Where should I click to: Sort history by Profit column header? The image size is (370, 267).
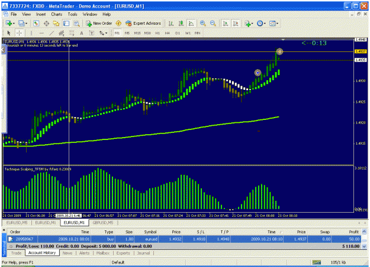[353, 232]
